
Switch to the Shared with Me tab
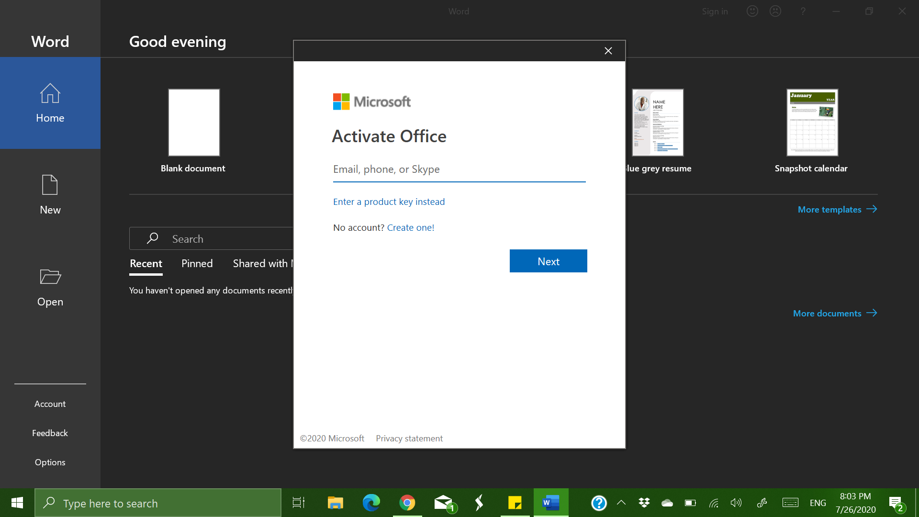(262, 263)
